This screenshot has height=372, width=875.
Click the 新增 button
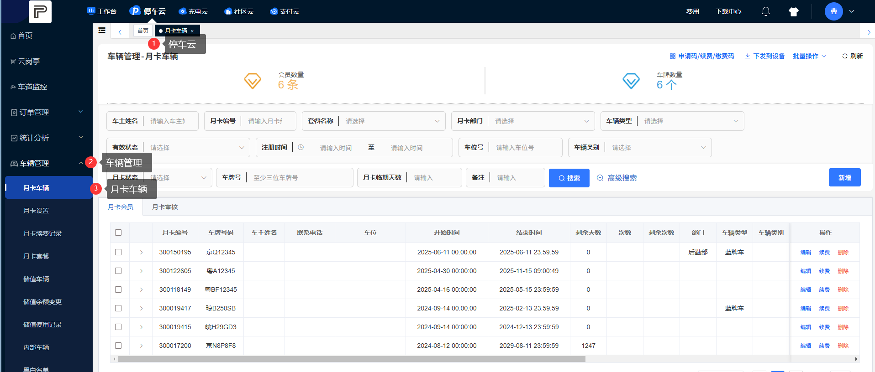(x=845, y=177)
